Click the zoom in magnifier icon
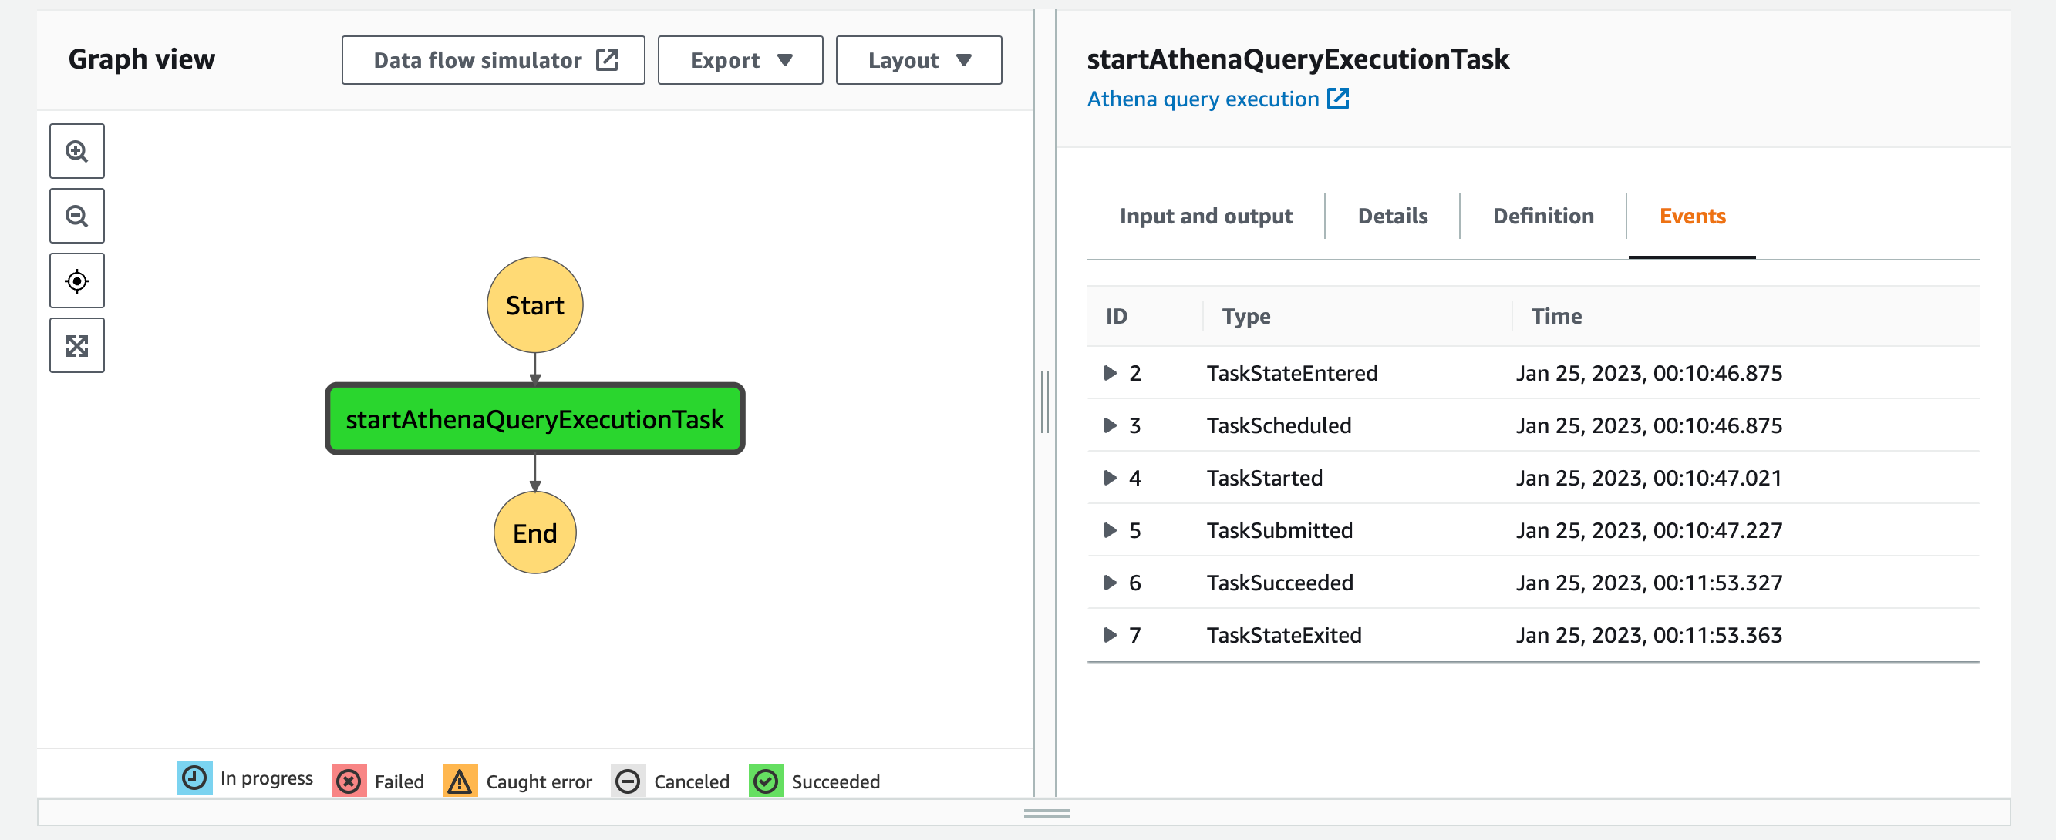The image size is (2056, 840). tap(76, 151)
